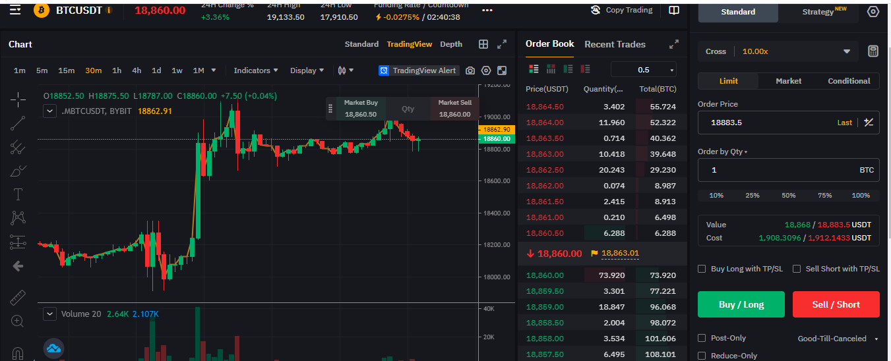Viewport: 891px width, 361px height.
Task: Open Good-Till-Canceled time-in-force dropdown
Action: (x=838, y=339)
